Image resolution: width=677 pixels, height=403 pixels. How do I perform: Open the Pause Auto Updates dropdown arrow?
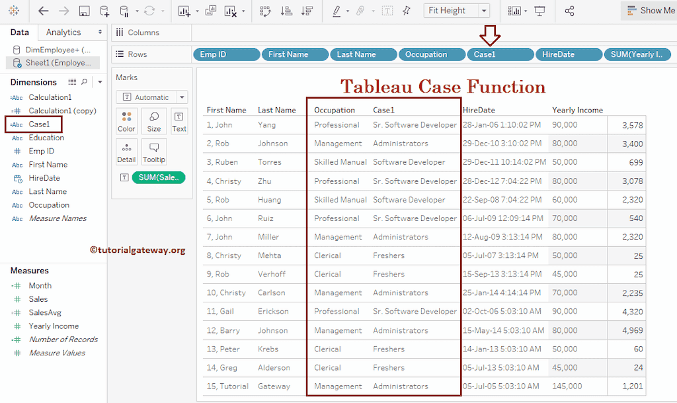pos(138,11)
